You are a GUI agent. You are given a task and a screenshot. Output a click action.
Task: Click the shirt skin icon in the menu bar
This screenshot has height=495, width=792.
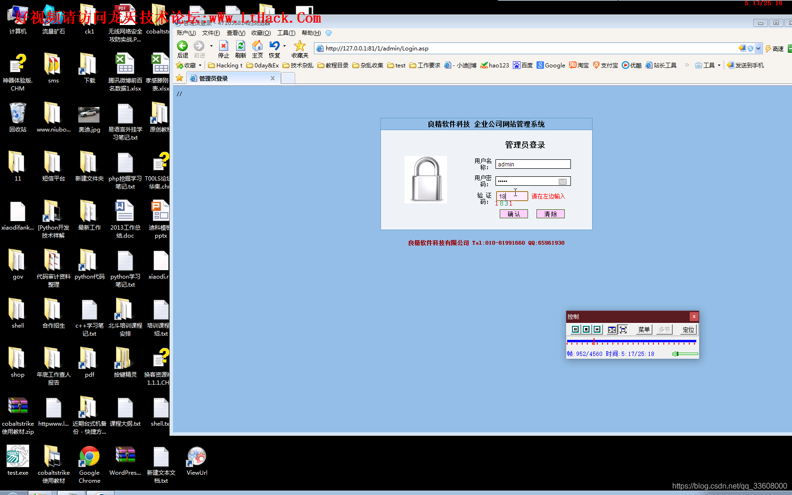click(329, 33)
